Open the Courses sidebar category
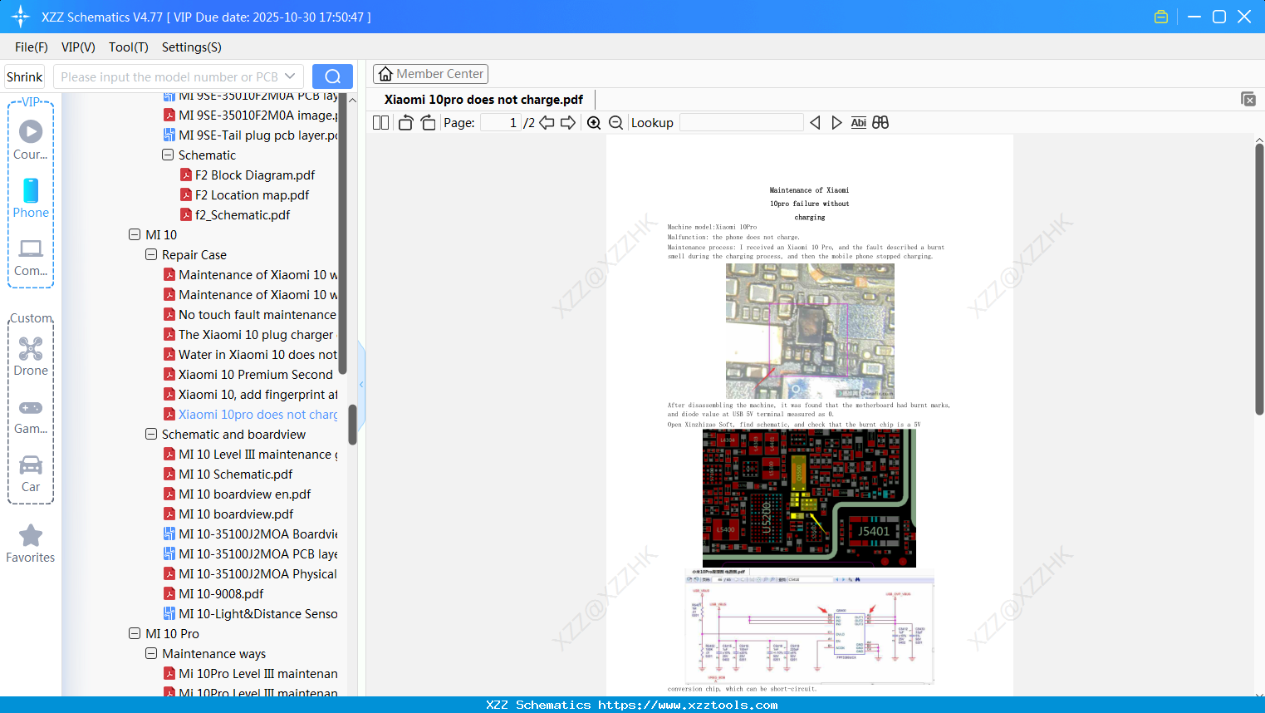The image size is (1265, 713). tap(31, 140)
